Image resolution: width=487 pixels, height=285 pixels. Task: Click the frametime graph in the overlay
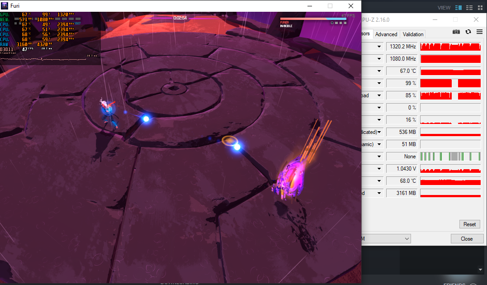pyautogui.click(x=43, y=59)
